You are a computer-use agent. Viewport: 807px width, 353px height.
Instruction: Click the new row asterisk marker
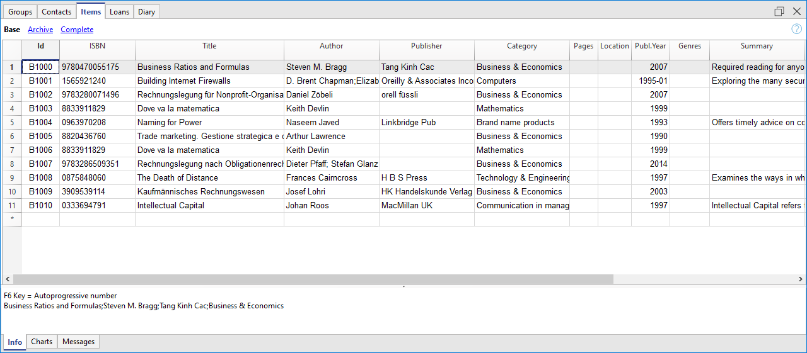click(x=12, y=219)
